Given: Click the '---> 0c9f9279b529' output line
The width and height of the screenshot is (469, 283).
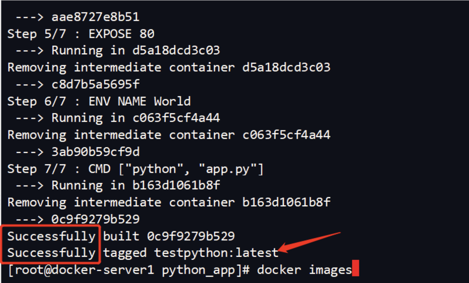Looking at the screenshot, I should click(x=78, y=219).
